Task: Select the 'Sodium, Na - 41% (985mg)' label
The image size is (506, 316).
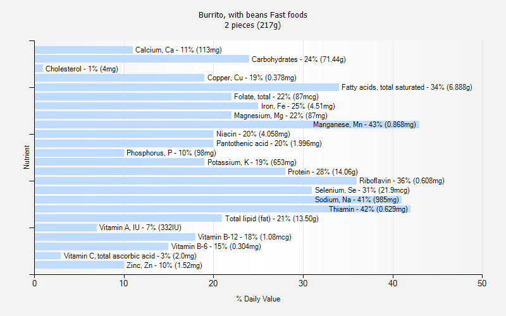Action: (x=357, y=200)
